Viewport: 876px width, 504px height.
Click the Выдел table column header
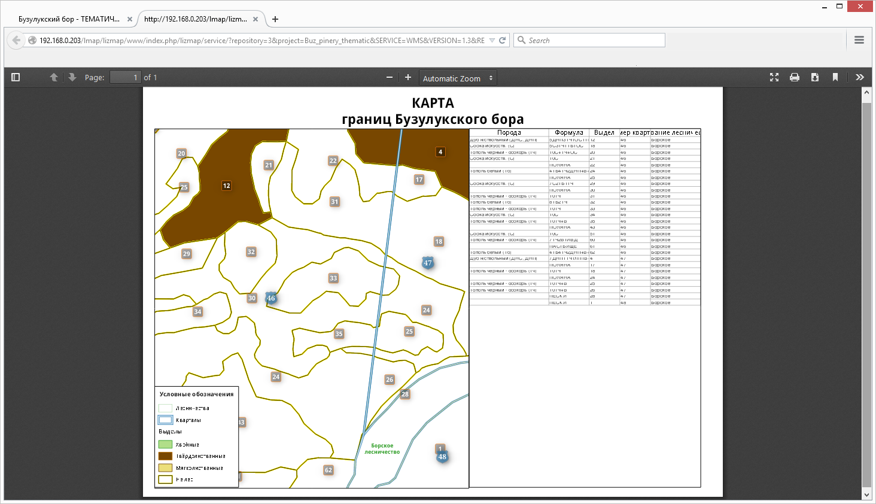point(604,132)
